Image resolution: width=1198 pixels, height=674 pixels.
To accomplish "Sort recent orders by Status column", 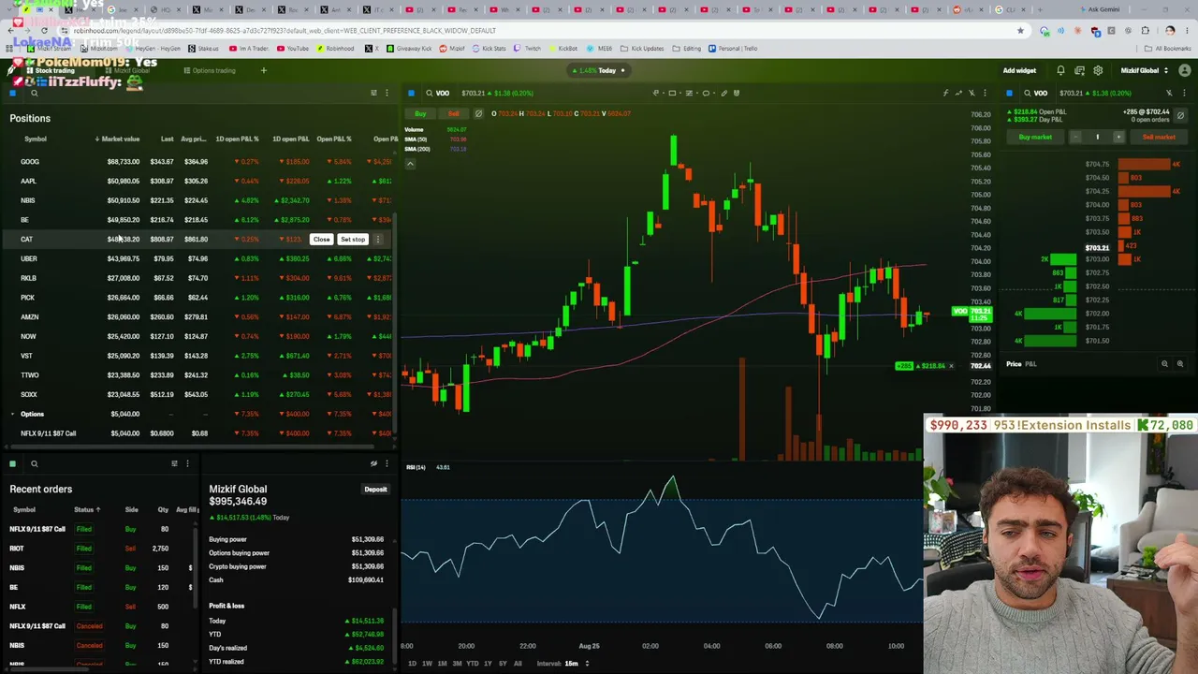I will point(86,510).
